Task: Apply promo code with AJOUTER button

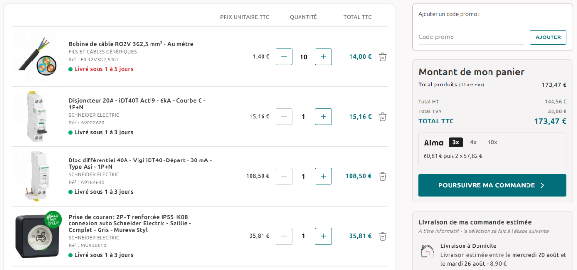Action: [x=548, y=37]
